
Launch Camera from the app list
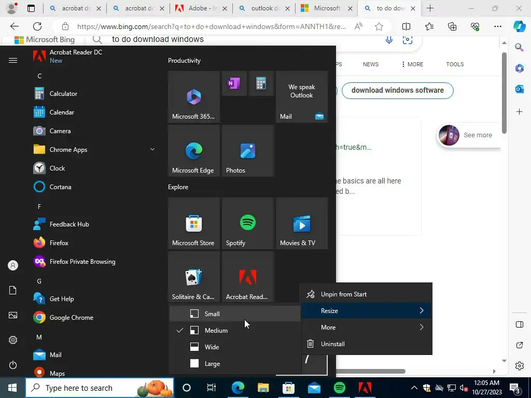click(95, 131)
